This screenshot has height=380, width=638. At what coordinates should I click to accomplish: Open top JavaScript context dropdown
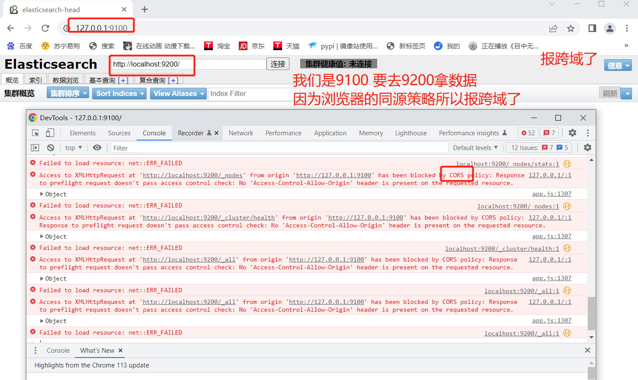[x=74, y=148]
